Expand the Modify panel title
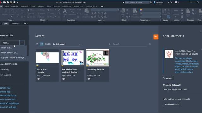202x113 pixels. tap(44, 20)
